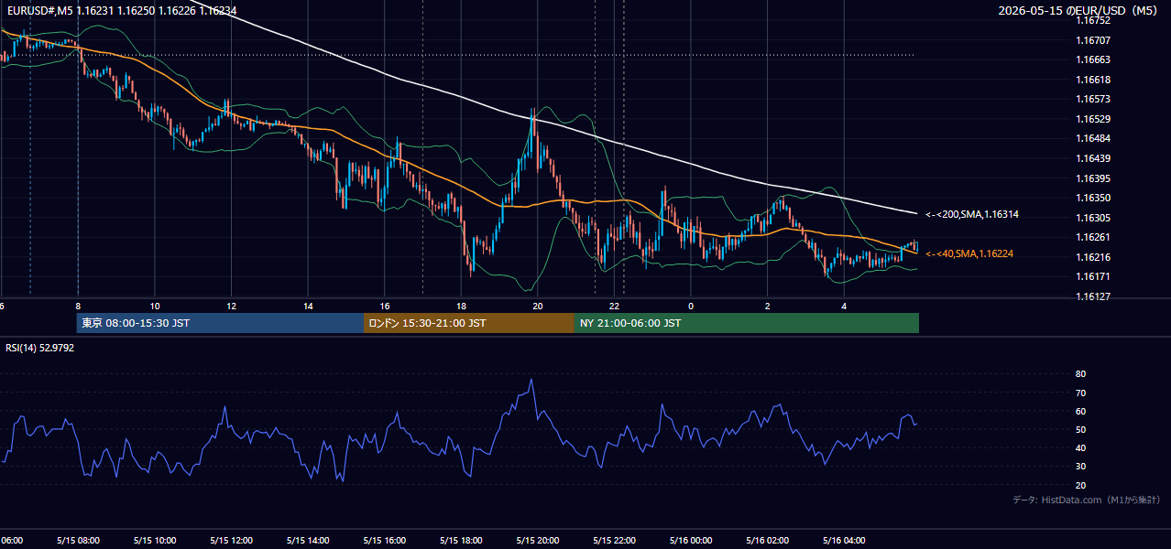This screenshot has height=549, width=1171.
Task: Click price axis value 1.16618
Action: point(1092,80)
